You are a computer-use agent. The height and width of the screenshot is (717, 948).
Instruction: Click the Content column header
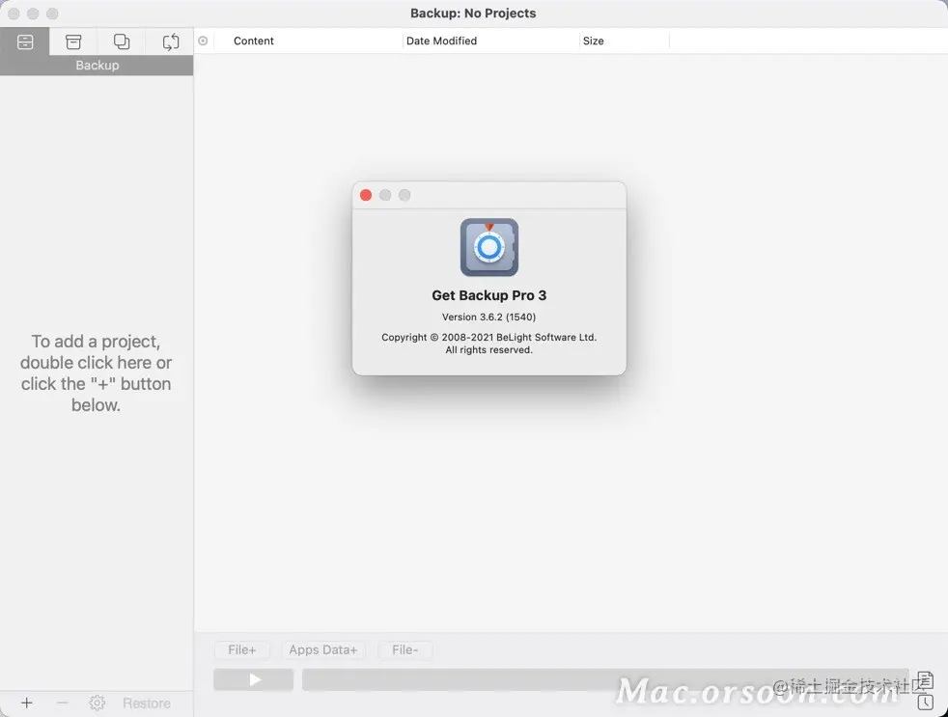253,41
